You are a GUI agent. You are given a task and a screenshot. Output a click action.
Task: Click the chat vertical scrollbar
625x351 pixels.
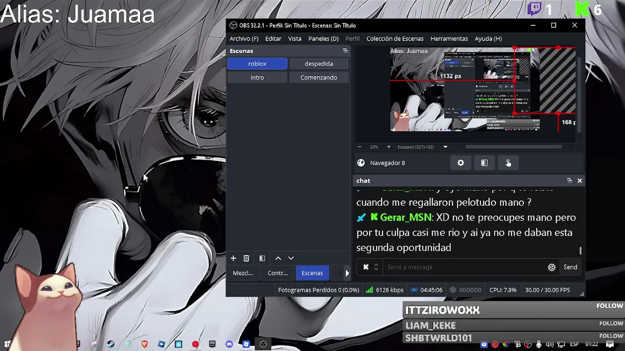click(580, 251)
